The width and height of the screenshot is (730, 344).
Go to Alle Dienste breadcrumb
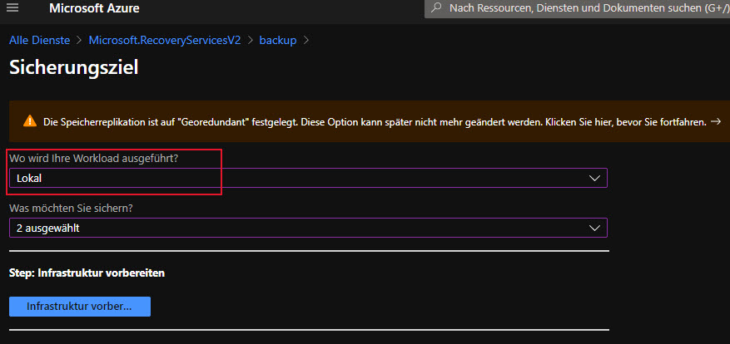coord(40,41)
